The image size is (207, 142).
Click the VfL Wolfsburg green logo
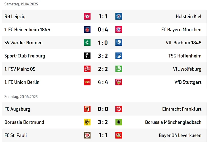pos(119,69)
